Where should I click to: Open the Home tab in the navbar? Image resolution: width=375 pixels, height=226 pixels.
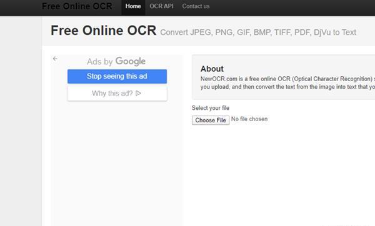(133, 6)
